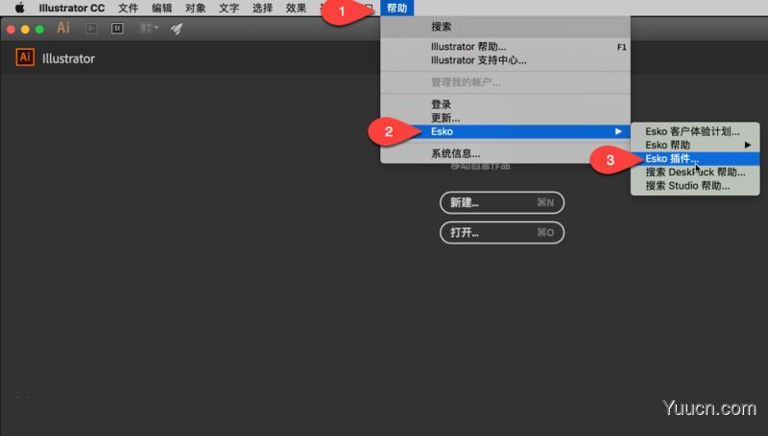Open the Illustrator CC application menu
The image size is (768, 436).
pos(71,8)
